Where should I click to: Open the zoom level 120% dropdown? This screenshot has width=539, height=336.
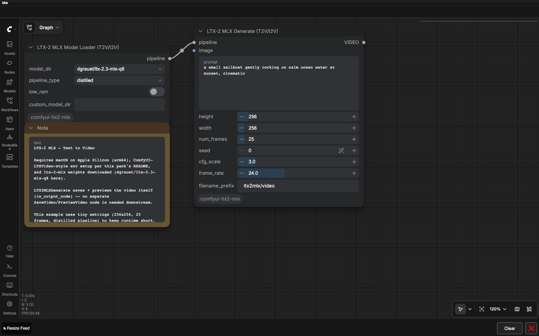pos(498,309)
